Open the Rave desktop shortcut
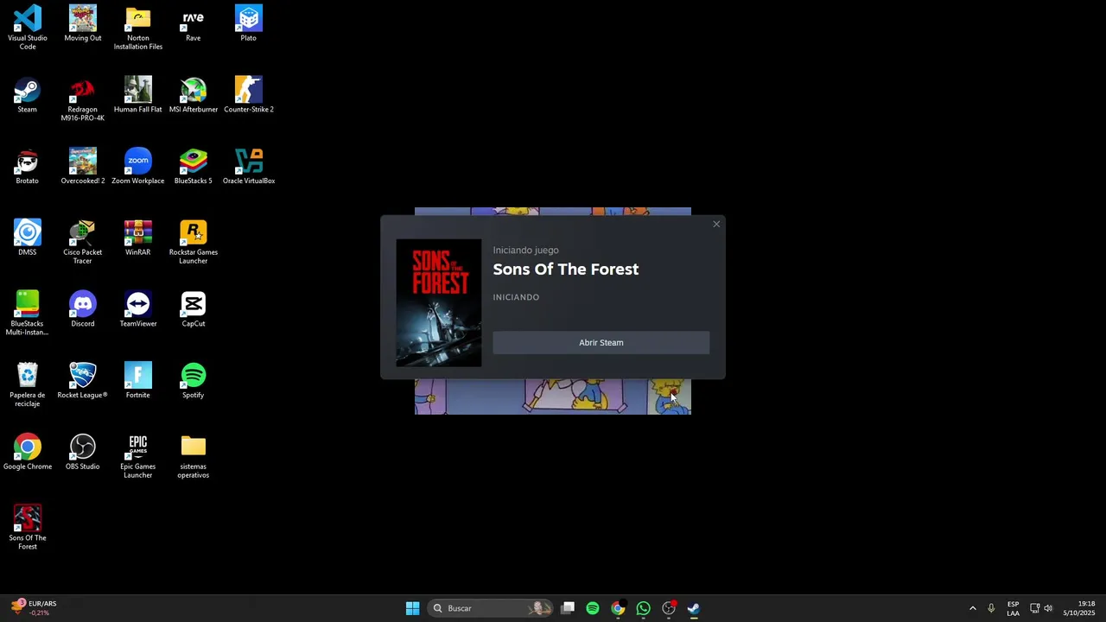1106x622 pixels. 194,23
